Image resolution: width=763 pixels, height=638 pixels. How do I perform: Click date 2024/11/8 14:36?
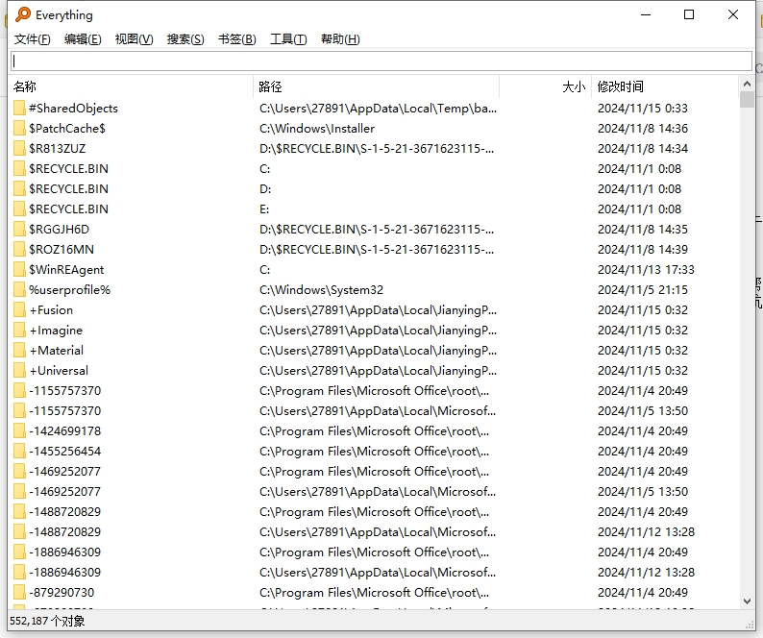[643, 128]
